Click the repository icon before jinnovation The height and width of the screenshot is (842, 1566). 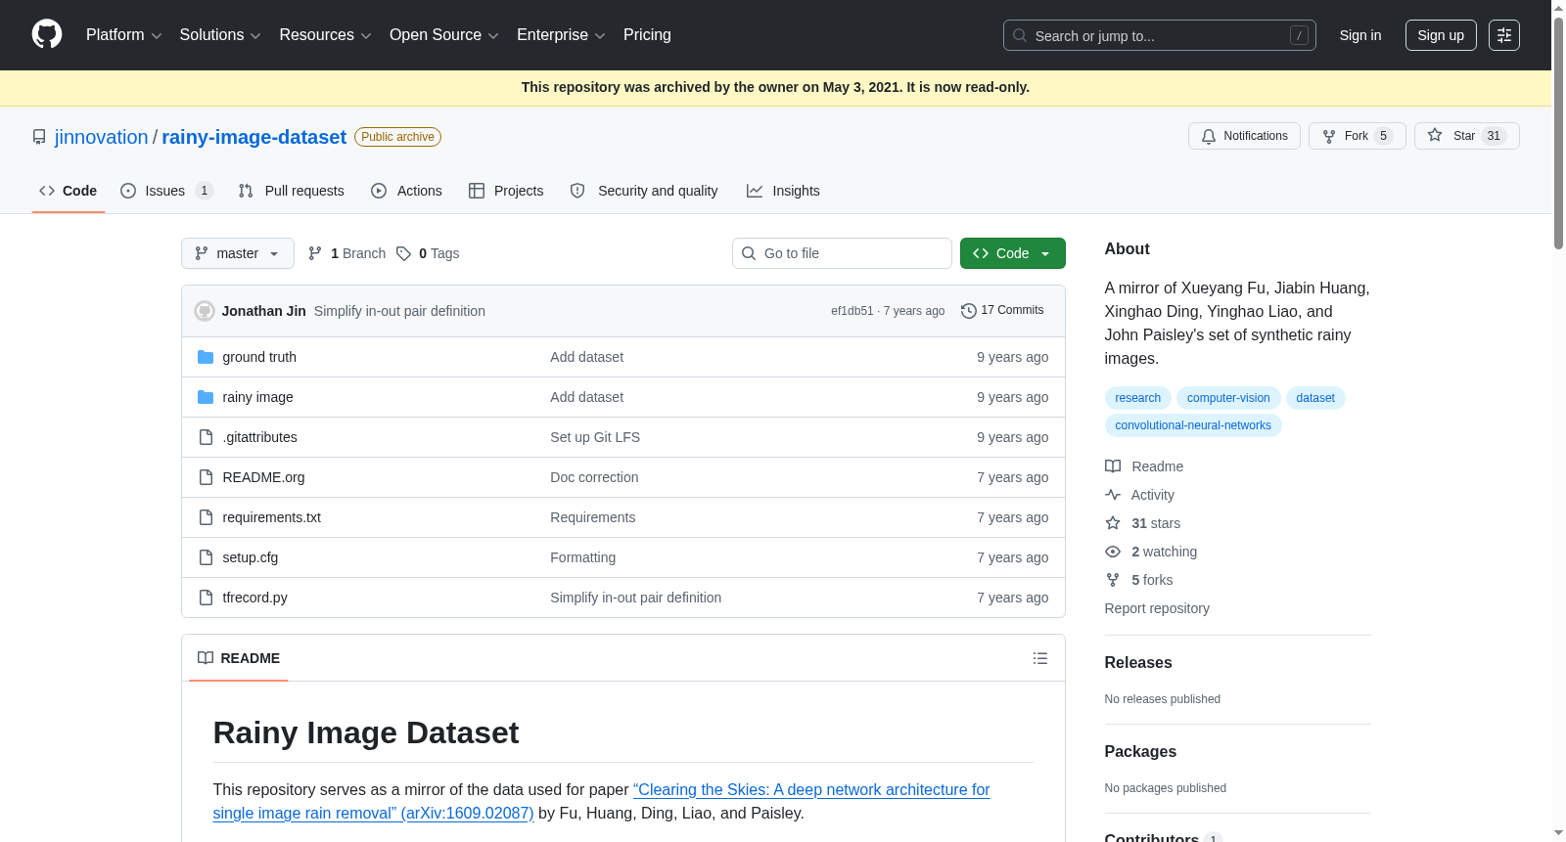[39, 137]
